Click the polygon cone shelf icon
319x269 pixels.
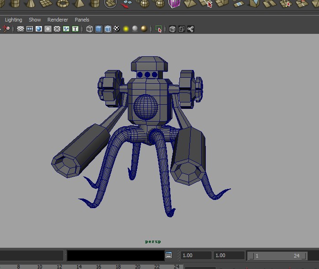pos(31,4)
